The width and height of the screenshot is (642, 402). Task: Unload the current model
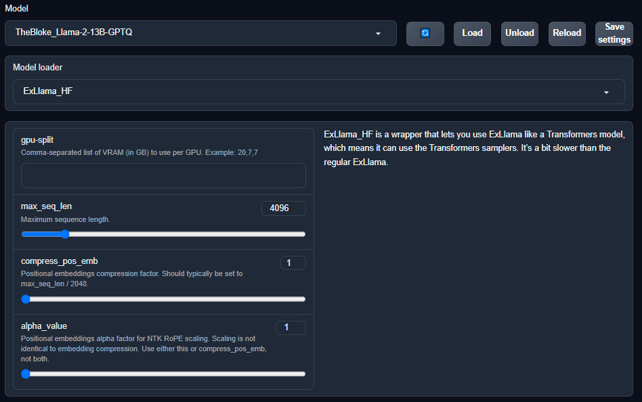pos(519,33)
